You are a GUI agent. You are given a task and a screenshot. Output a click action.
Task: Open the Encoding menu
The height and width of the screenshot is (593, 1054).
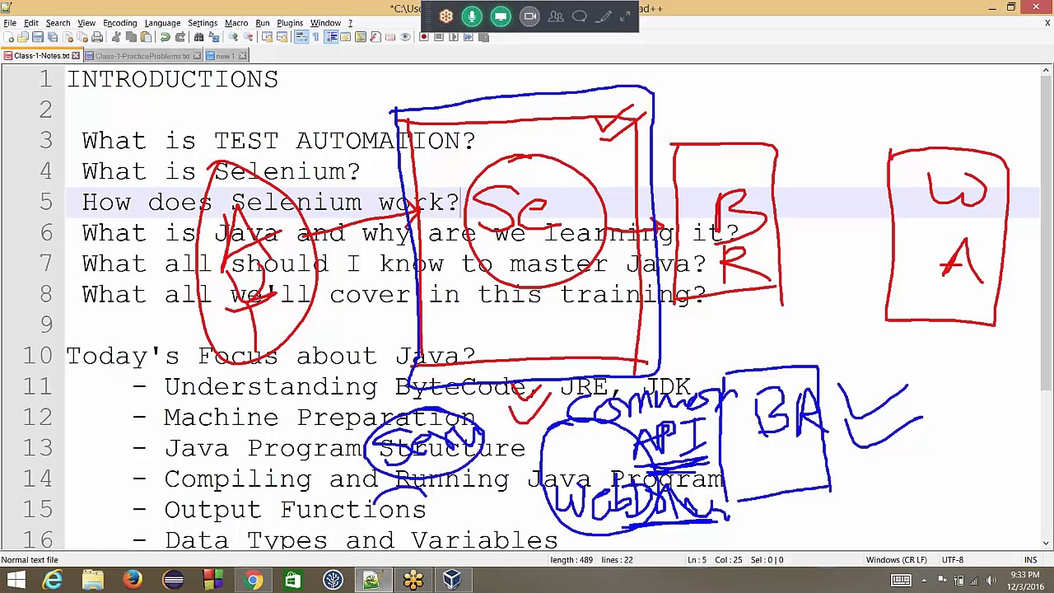[119, 22]
